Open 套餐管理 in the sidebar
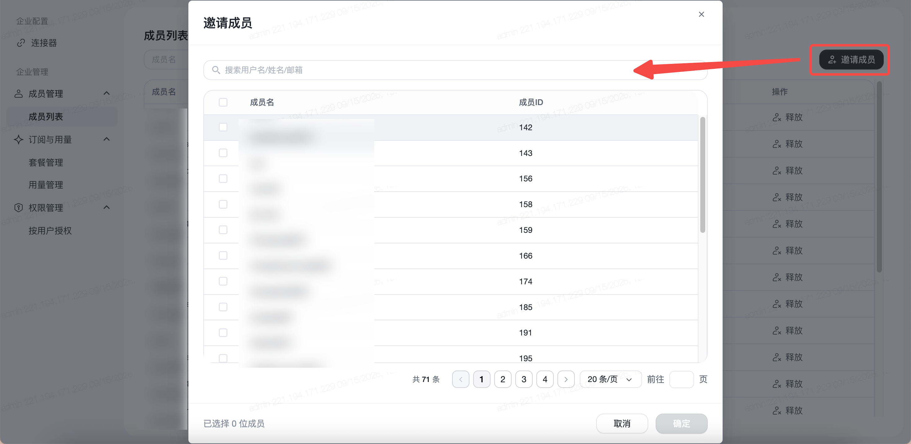This screenshot has height=444, width=911. tap(46, 162)
